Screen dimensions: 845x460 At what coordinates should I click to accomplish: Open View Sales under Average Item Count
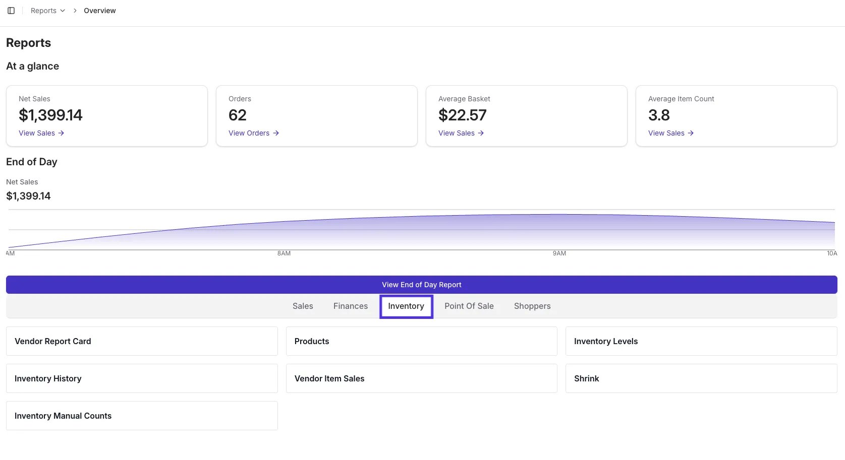(671, 133)
